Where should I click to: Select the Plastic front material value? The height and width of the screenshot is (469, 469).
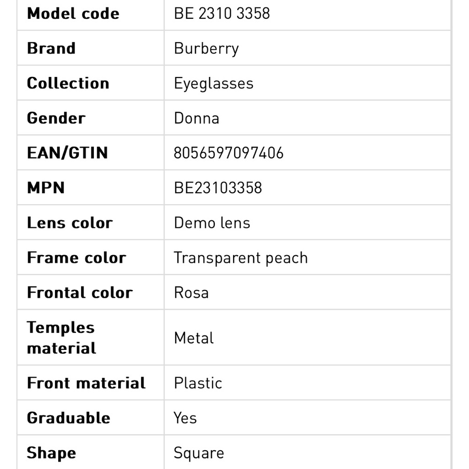198,383
